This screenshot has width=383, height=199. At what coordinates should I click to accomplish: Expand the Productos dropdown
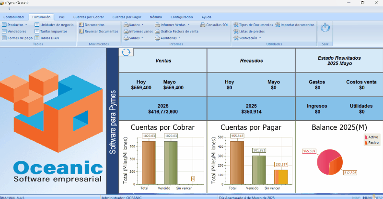pyautogui.click(x=26, y=25)
